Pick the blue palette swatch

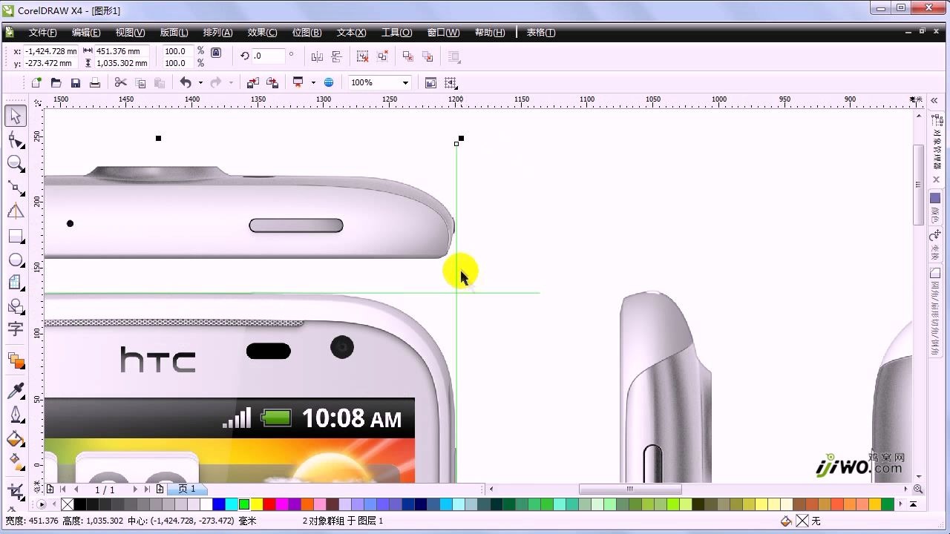click(218, 504)
